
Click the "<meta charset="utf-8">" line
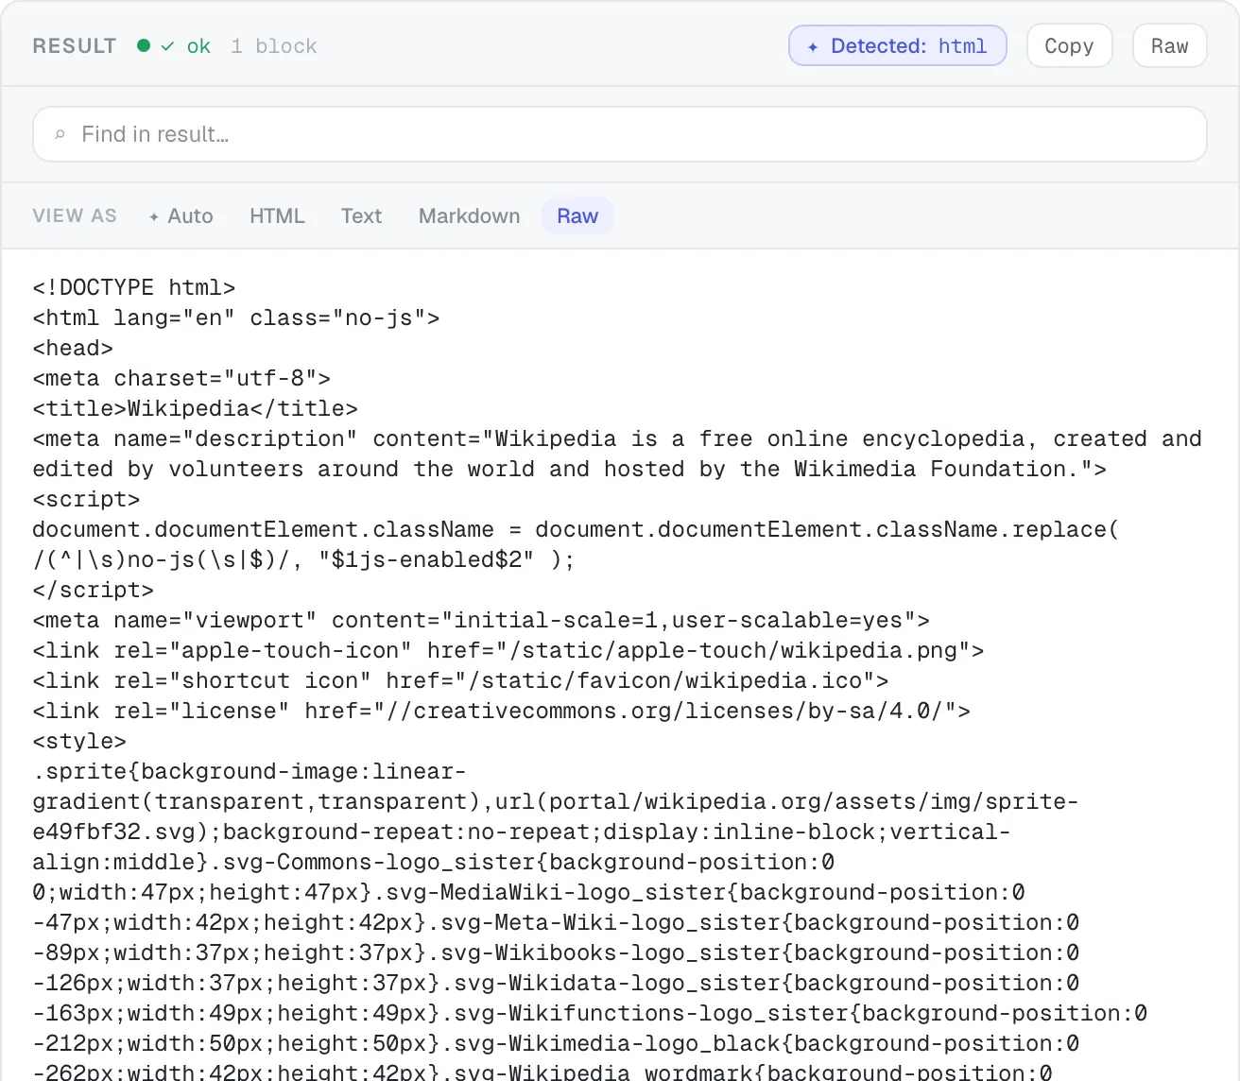[181, 378]
